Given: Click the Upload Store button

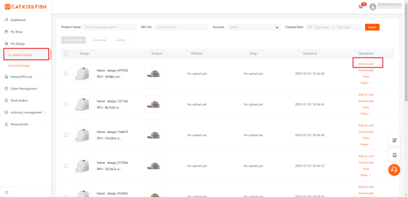Looking at the screenshot, I should (73, 40).
